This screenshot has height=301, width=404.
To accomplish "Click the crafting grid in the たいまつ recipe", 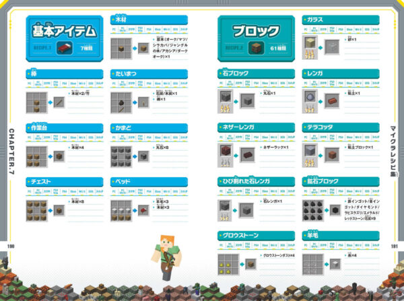I will point(121,102).
